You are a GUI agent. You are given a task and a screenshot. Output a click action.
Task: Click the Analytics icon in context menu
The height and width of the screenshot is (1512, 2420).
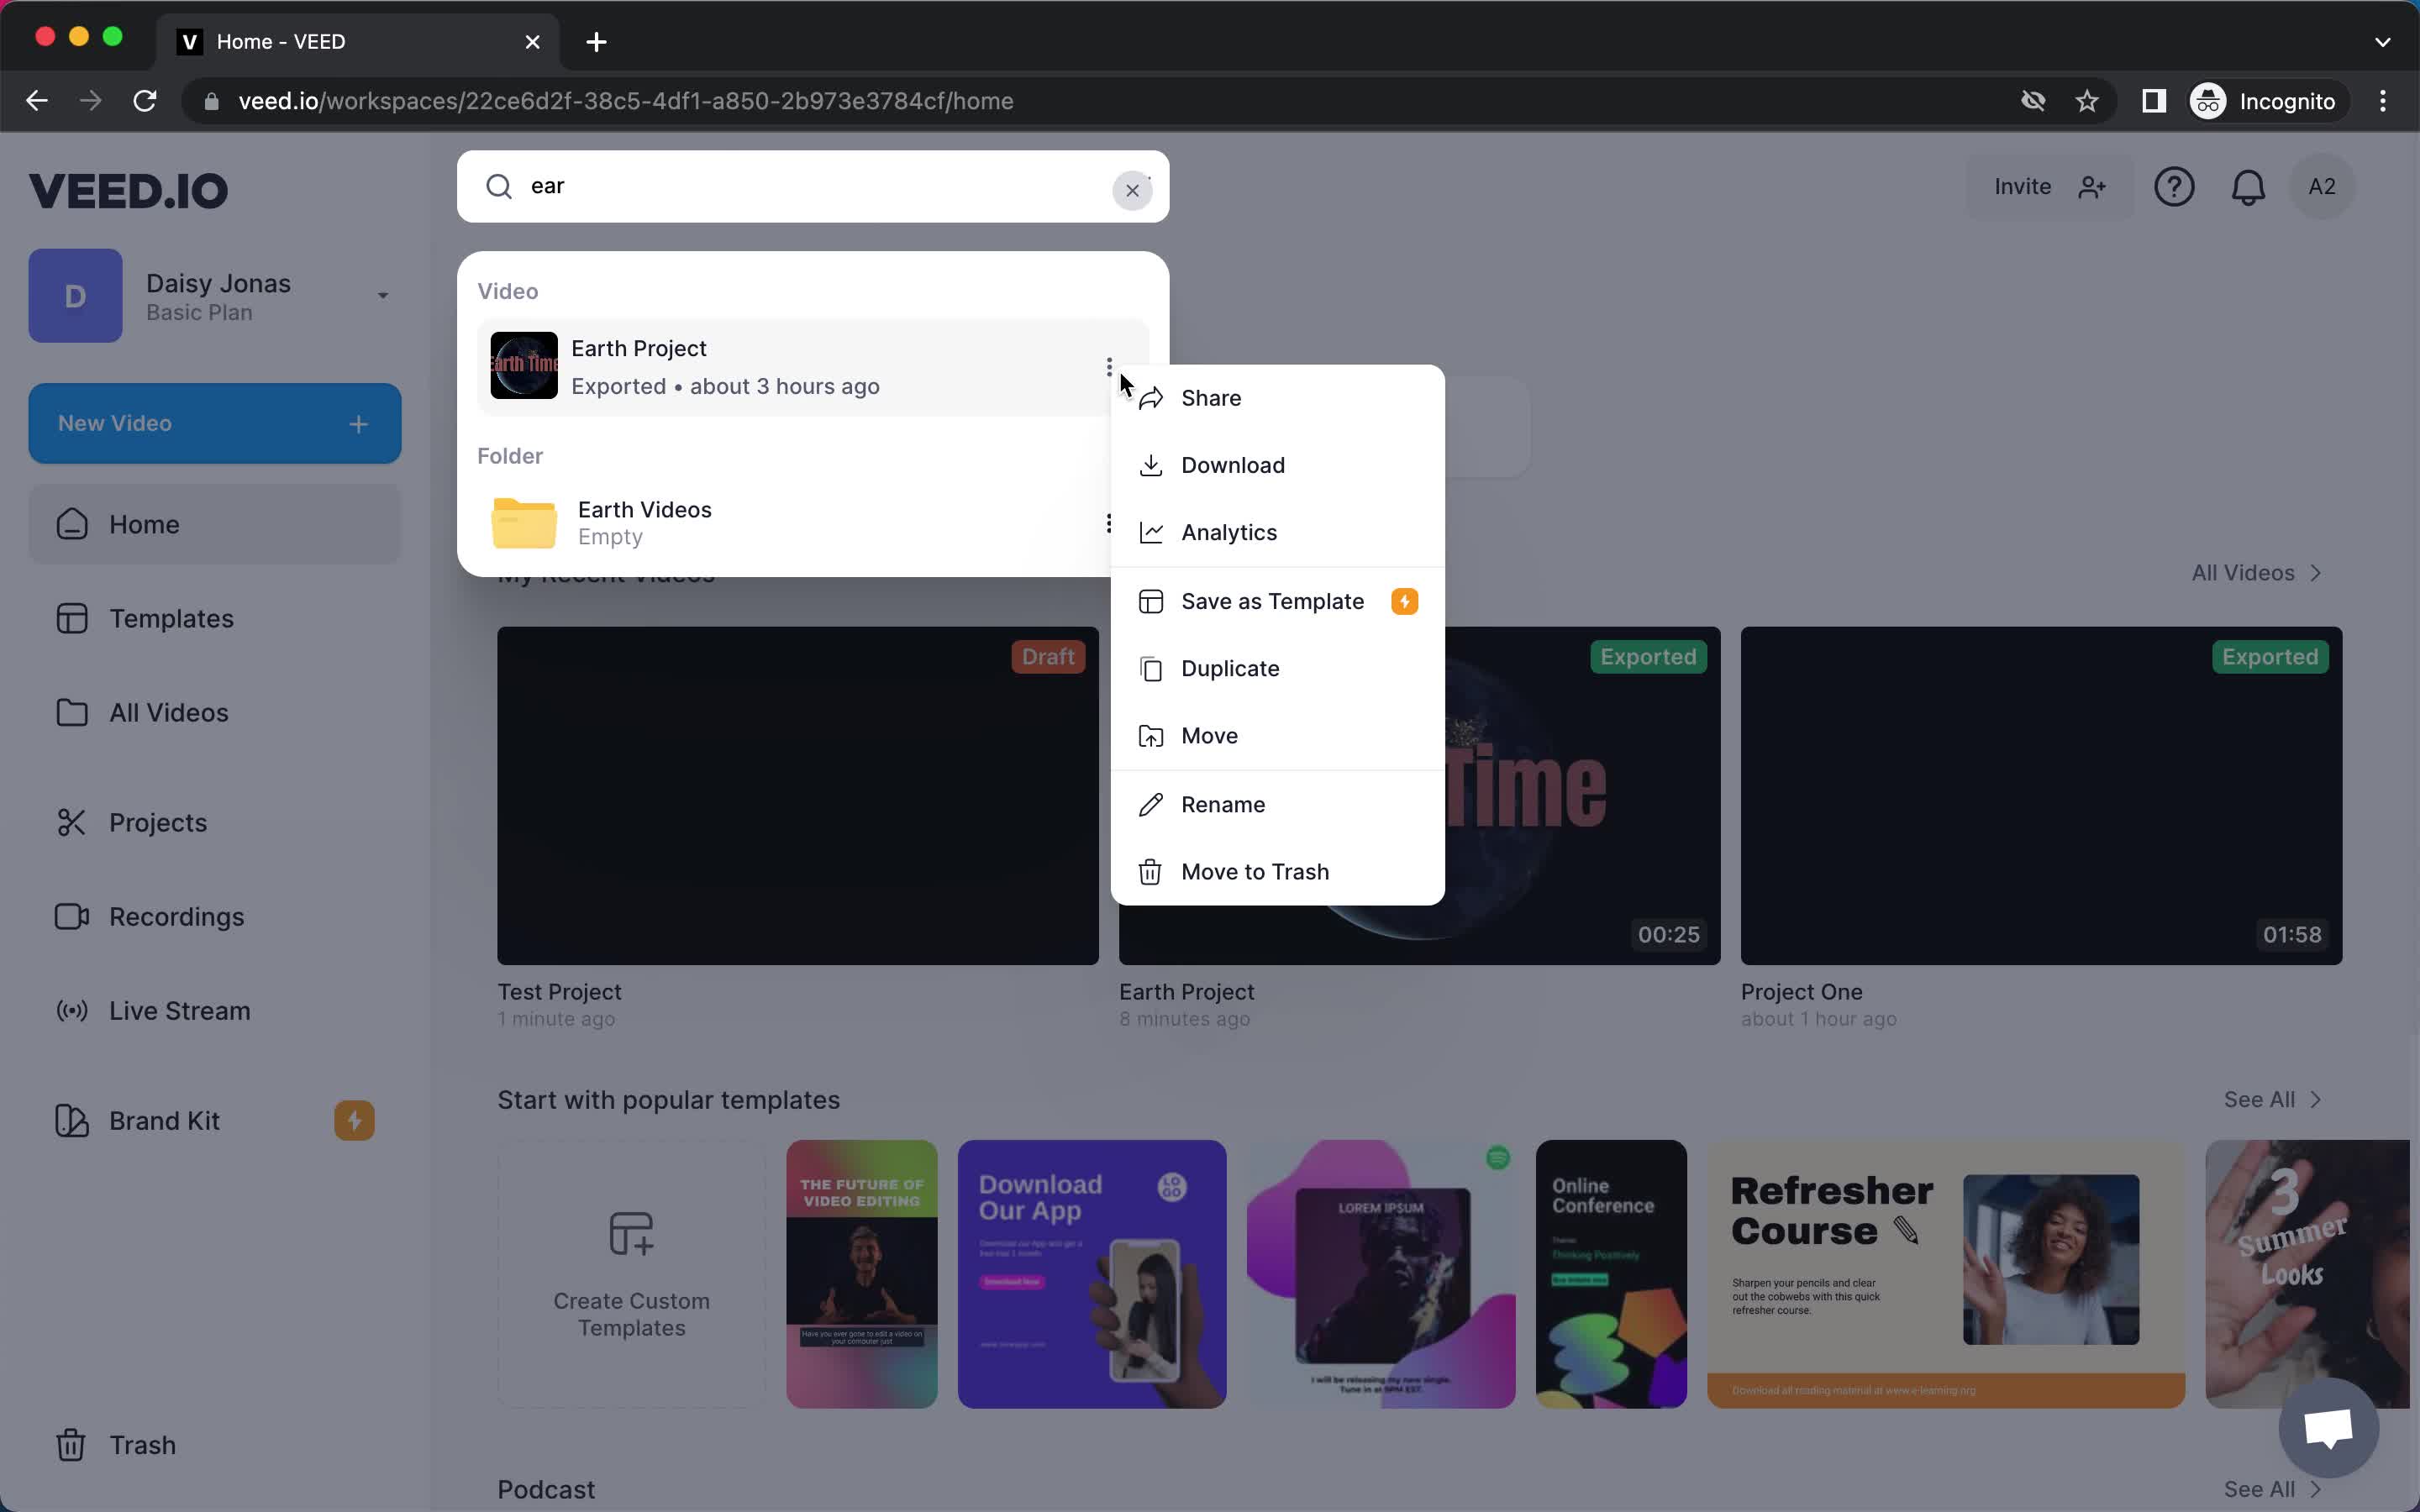(1148, 531)
